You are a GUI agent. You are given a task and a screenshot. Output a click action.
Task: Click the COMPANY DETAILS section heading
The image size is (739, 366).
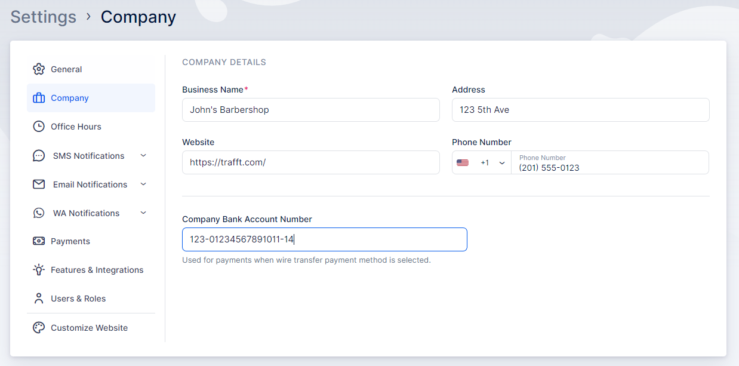pos(224,62)
